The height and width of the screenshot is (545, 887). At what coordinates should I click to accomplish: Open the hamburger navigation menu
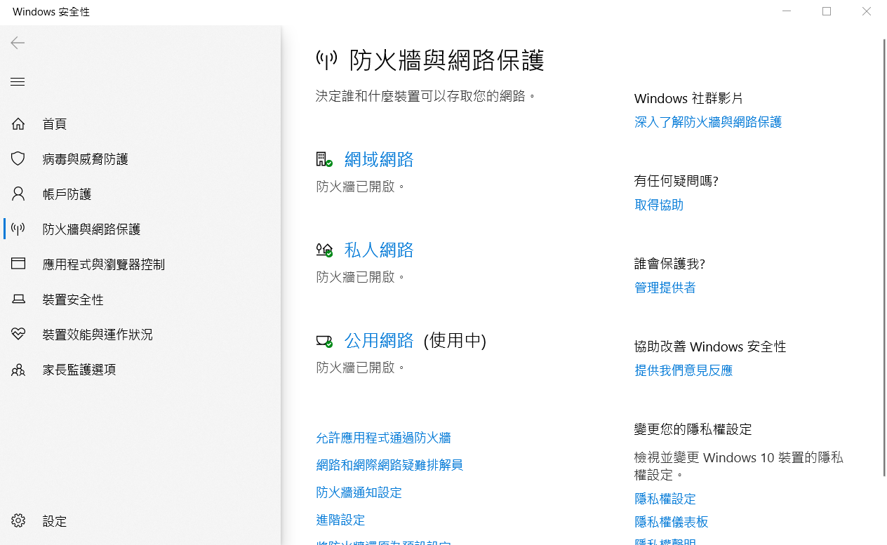(18, 82)
